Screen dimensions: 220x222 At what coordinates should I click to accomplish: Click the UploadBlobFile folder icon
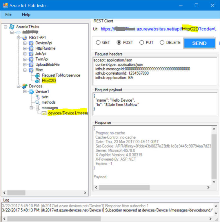31,64
